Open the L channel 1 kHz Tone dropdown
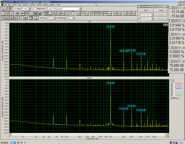The height and width of the screenshot is (144, 185). [x=152, y=15]
